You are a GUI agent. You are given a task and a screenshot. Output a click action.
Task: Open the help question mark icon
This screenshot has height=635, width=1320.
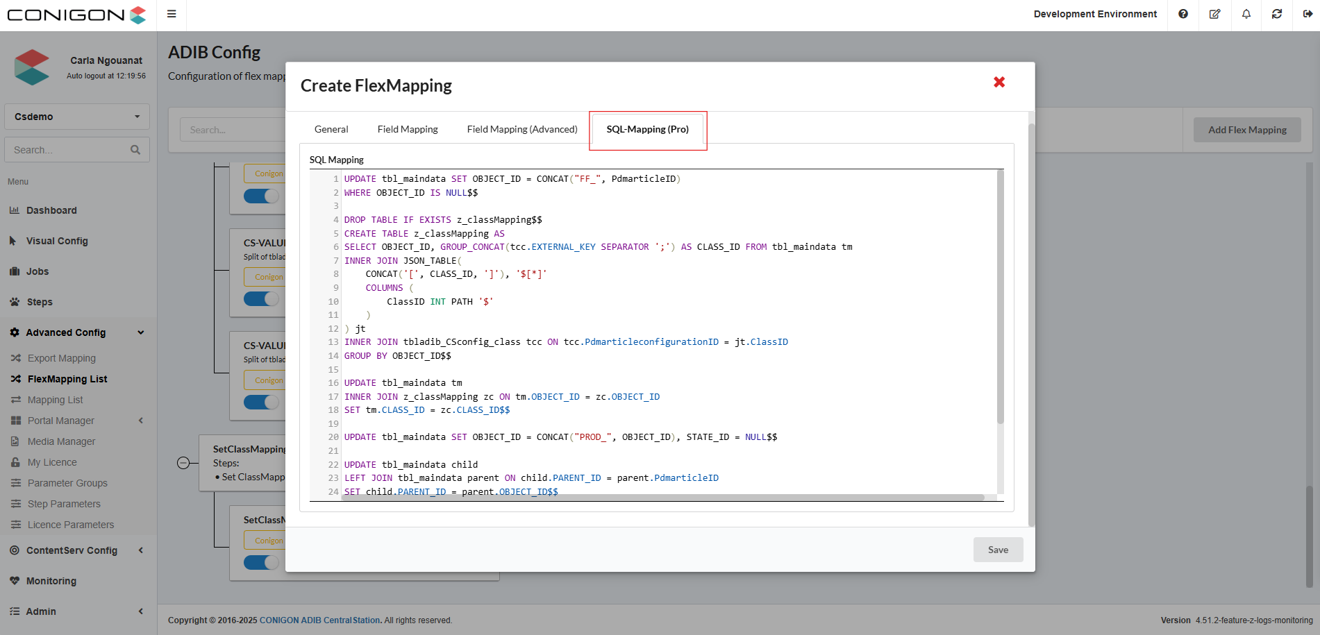click(x=1183, y=14)
